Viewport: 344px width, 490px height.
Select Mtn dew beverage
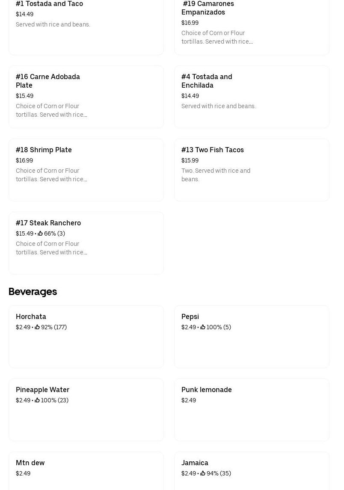(x=86, y=470)
